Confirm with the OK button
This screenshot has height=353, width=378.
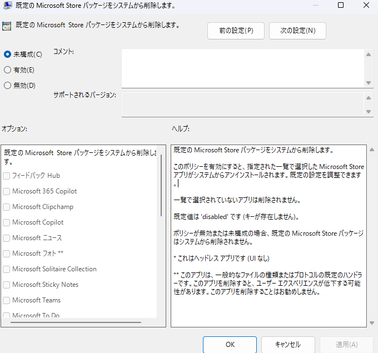[230, 344]
